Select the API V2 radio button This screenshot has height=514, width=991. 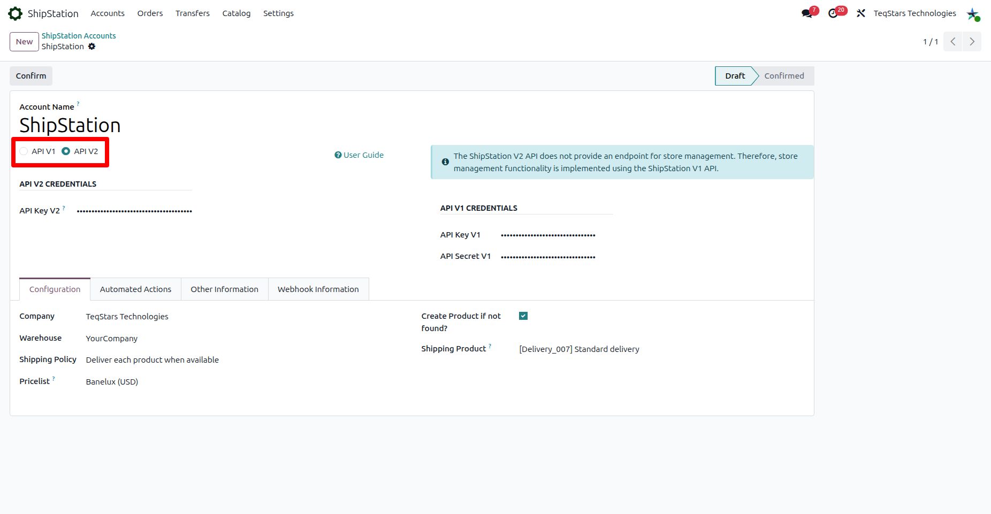point(66,151)
